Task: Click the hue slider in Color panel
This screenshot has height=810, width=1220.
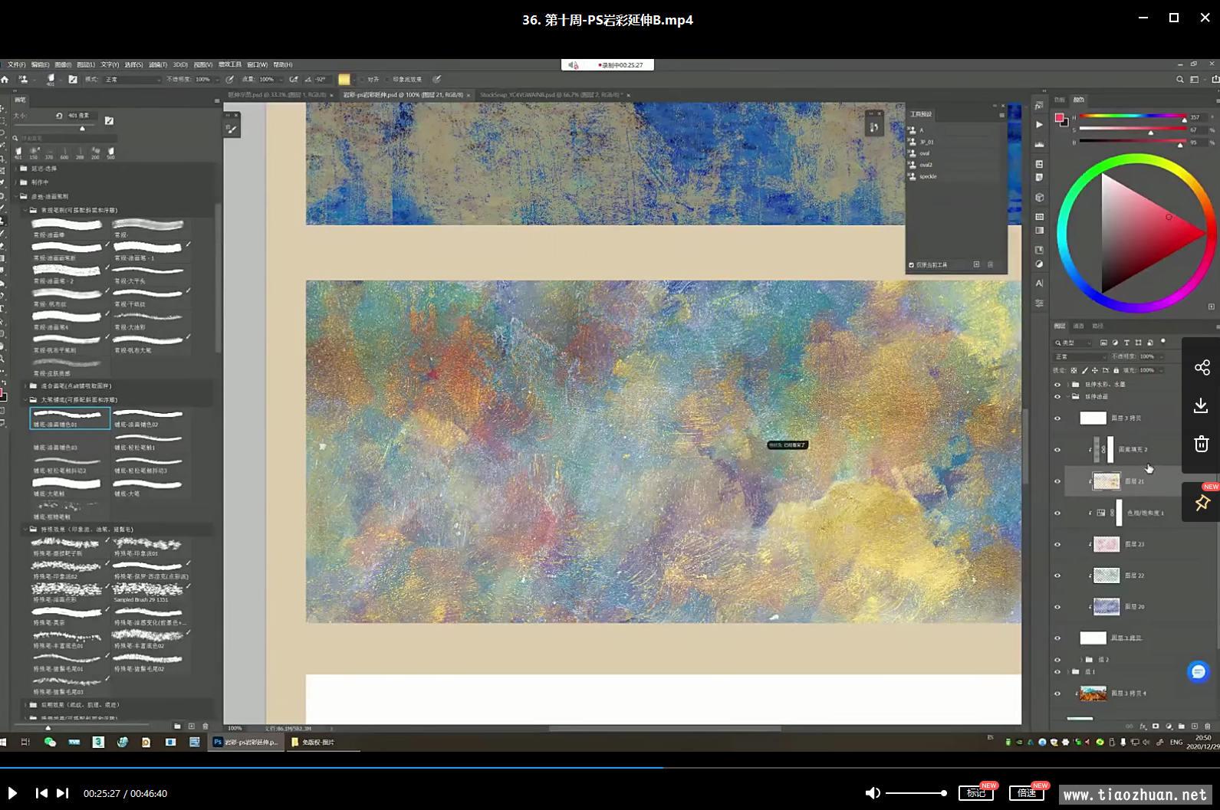Action: tap(1132, 117)
